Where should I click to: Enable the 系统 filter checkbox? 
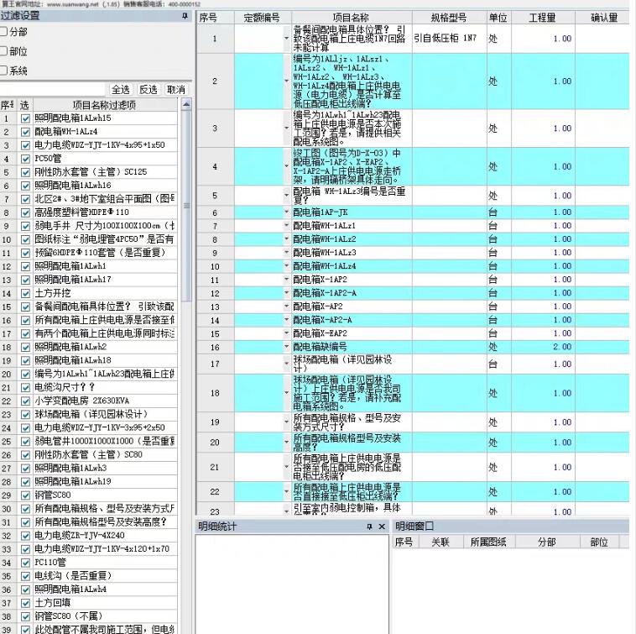pyautogui.click(x=3, y=71)
